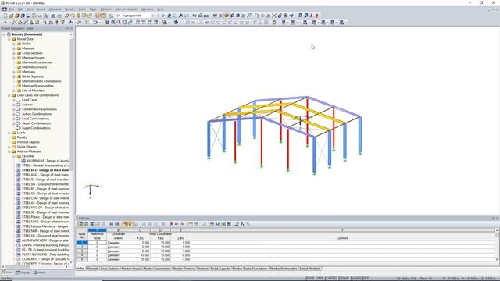Click the STEEL EC3 module icon in navigator
Image resolution: width=500 pixels, height=281 pixels.
click(19, 170)
